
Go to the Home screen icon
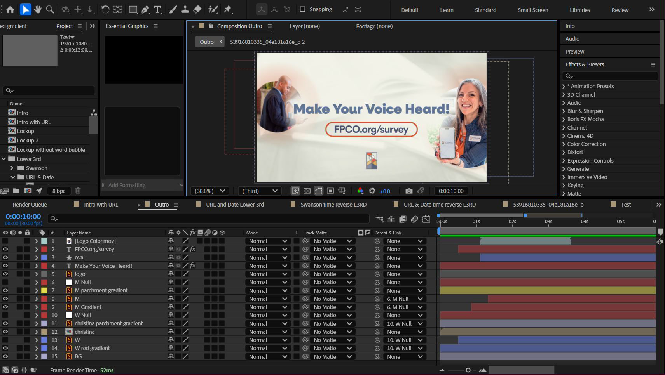10,10
